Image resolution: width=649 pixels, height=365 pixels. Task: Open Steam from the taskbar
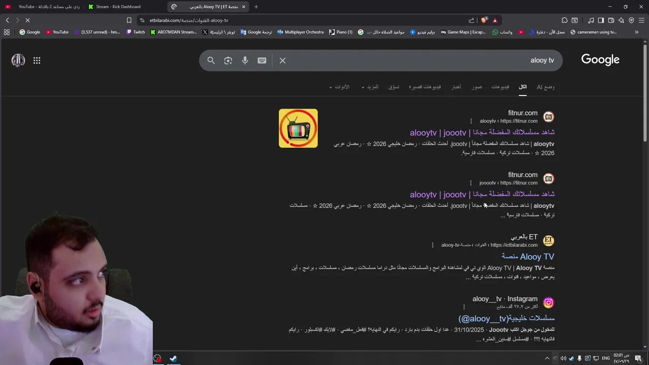coord(173,358)
